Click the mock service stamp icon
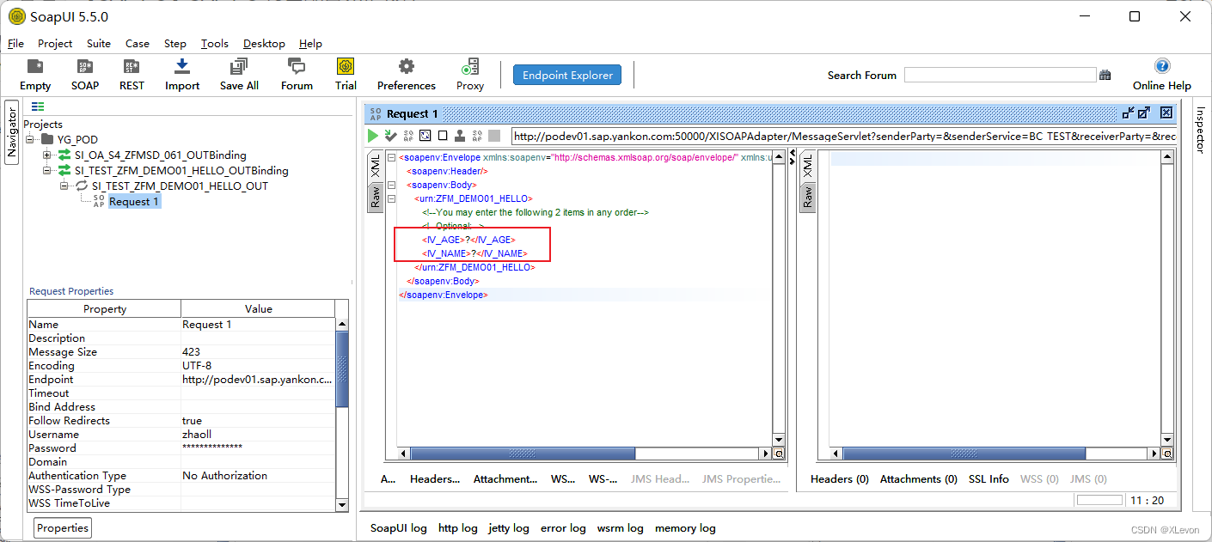 pyautogui.click(x=460, y=136)
